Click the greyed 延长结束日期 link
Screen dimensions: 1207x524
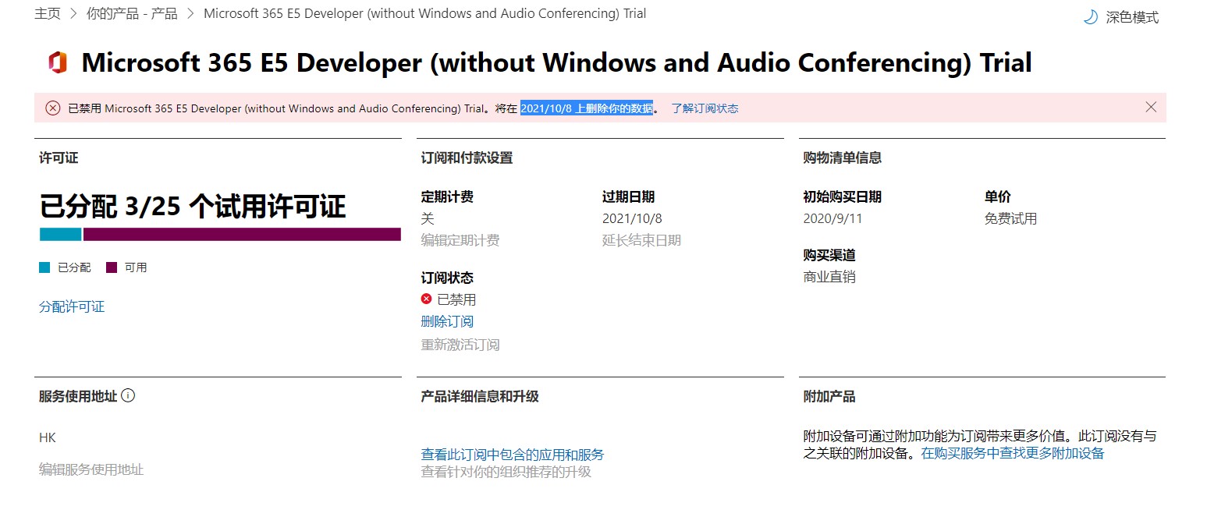point(641,240)
